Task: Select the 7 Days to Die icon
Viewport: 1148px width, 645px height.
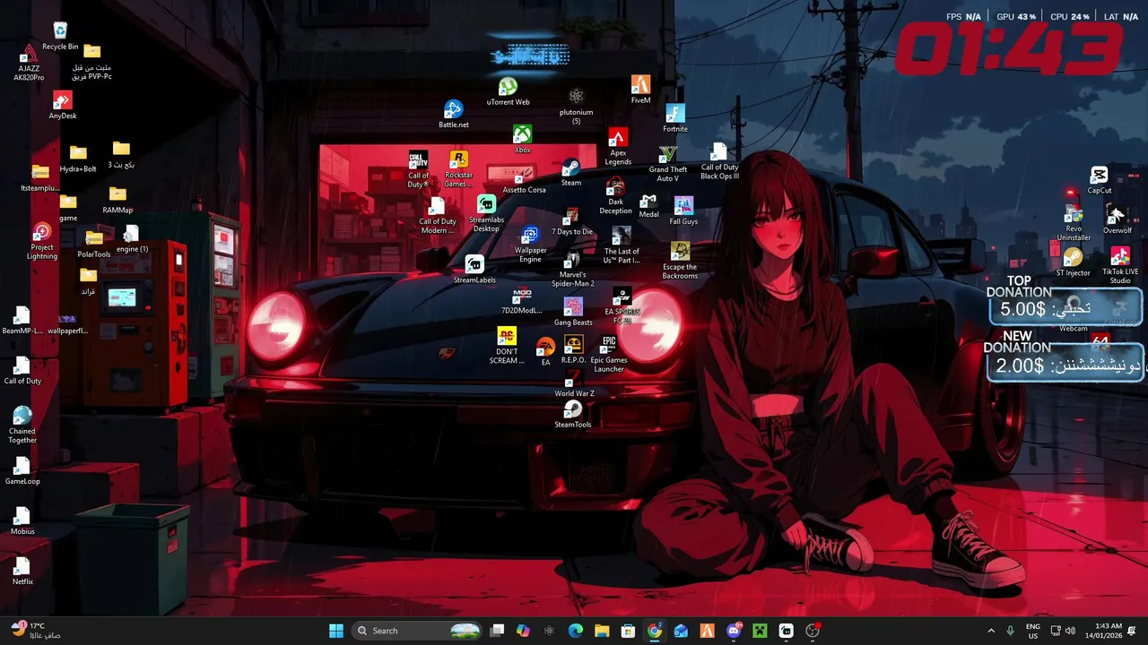Action: click(572, 221)
